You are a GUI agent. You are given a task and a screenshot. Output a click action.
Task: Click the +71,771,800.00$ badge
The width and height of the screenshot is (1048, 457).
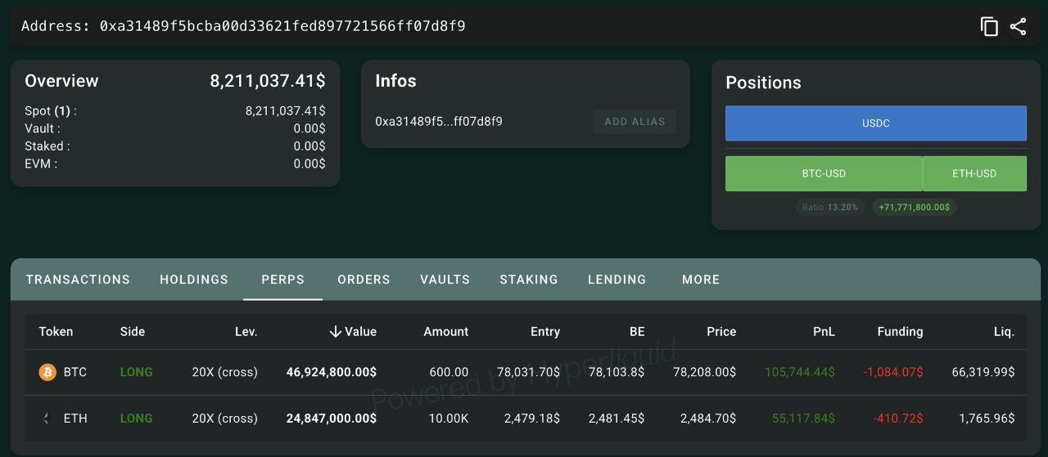(x=915, y=207)
